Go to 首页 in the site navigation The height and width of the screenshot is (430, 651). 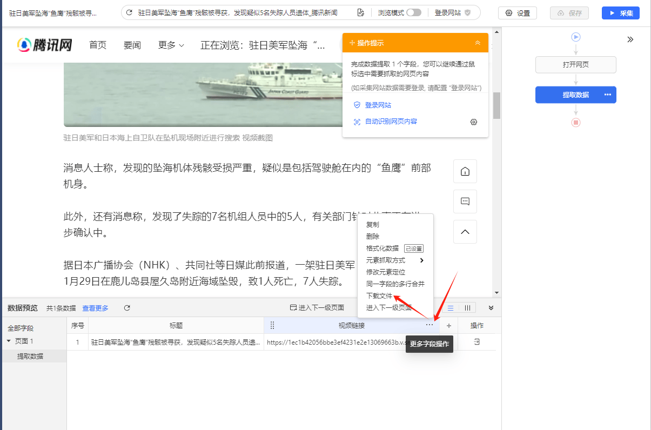pyautogui.click(x=98, y=45)
